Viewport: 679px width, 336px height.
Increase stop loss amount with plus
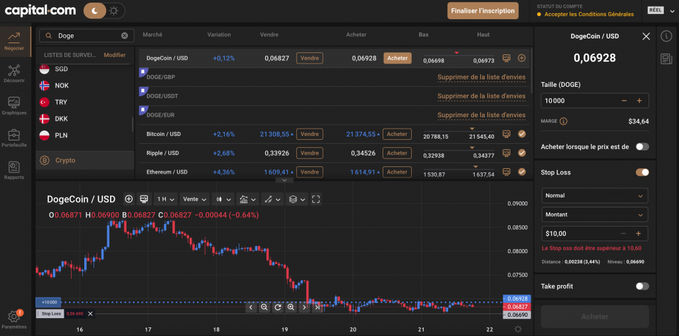pos(639,234)
